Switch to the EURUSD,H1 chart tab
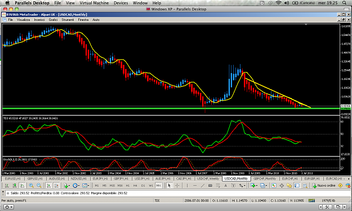This screenshot has width=352, height=211. point(12,179)
